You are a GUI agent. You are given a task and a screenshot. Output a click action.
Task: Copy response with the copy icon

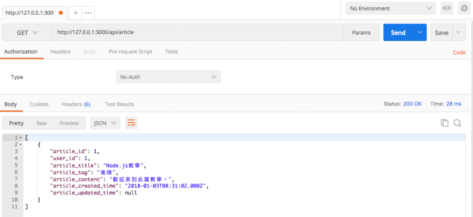(444, 123)
